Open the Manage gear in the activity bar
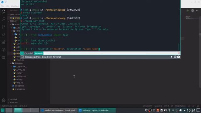This screenshot has height=113, width=201. pos(3,100)
